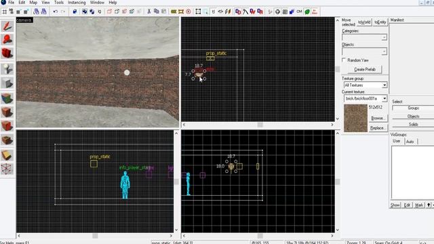Click the Carve with selected objects icon
This screenshot has width=434, height=244.
(x=75, y=12)
